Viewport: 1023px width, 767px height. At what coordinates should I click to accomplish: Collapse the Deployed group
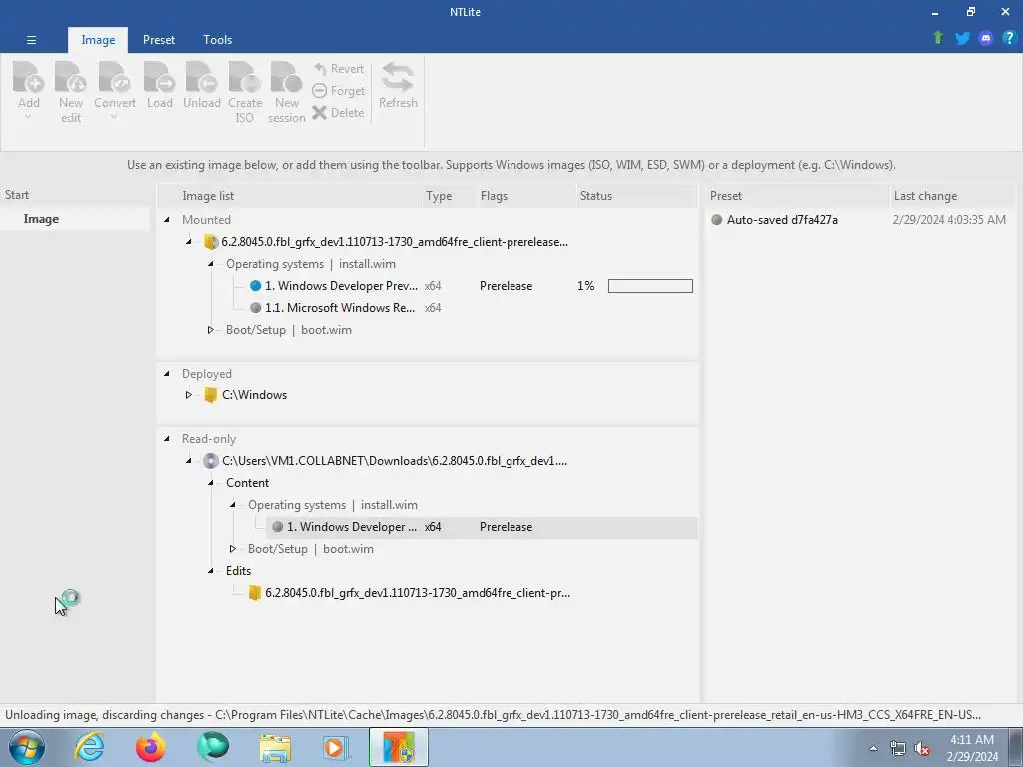(167, 374)
